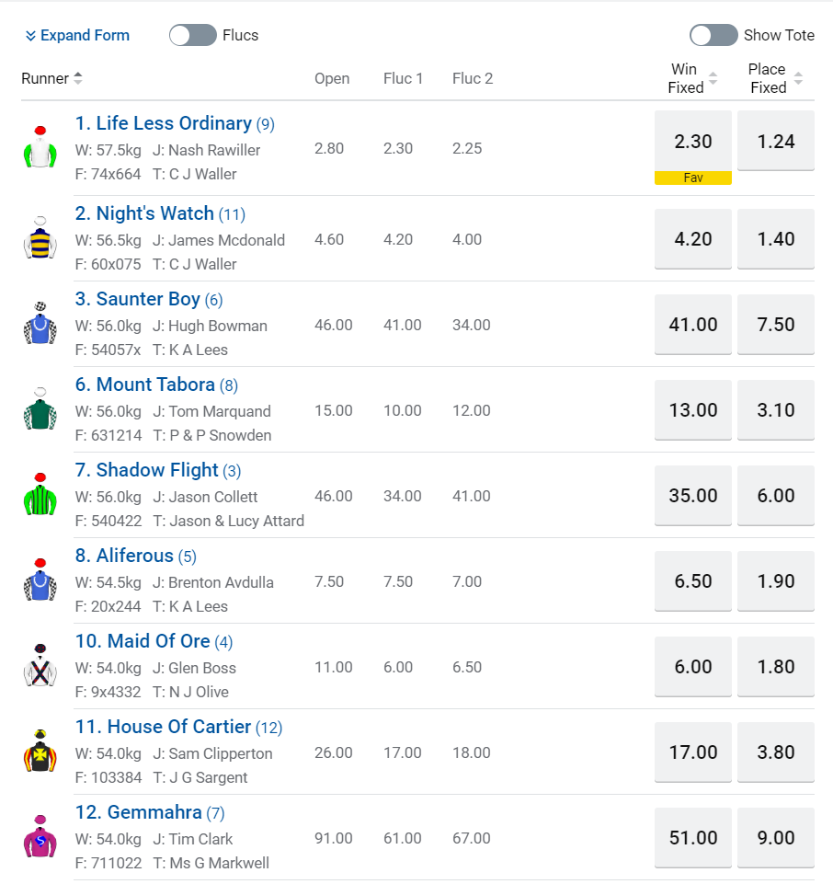Sort by Runner column arrows
The width and height of the screenshot is (833, 884).
coord(78,79)
